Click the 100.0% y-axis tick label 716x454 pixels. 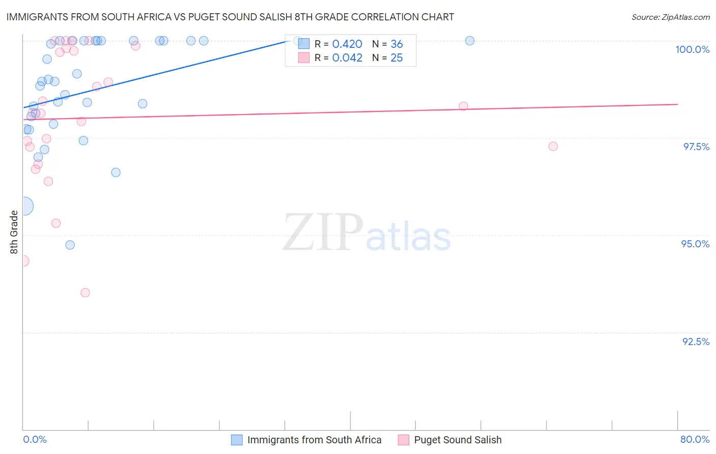click(x=692, y=49)
